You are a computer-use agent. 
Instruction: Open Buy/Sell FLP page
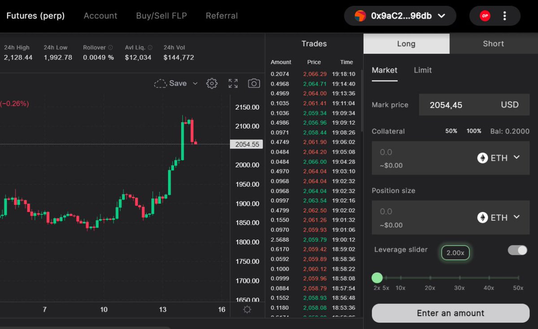161,16
